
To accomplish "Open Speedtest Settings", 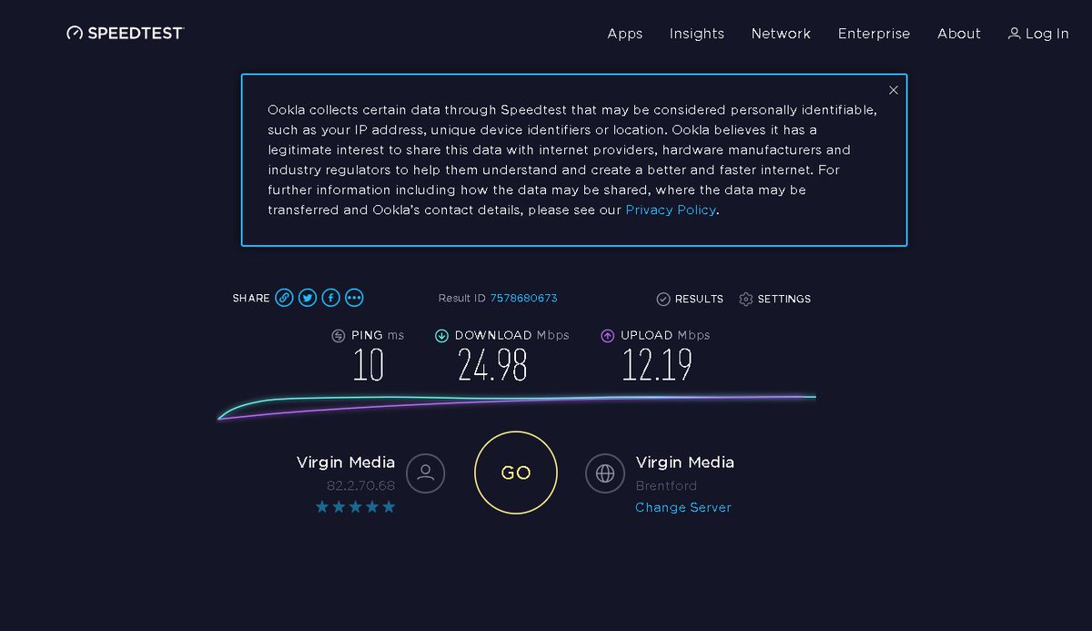I will 774,299.
